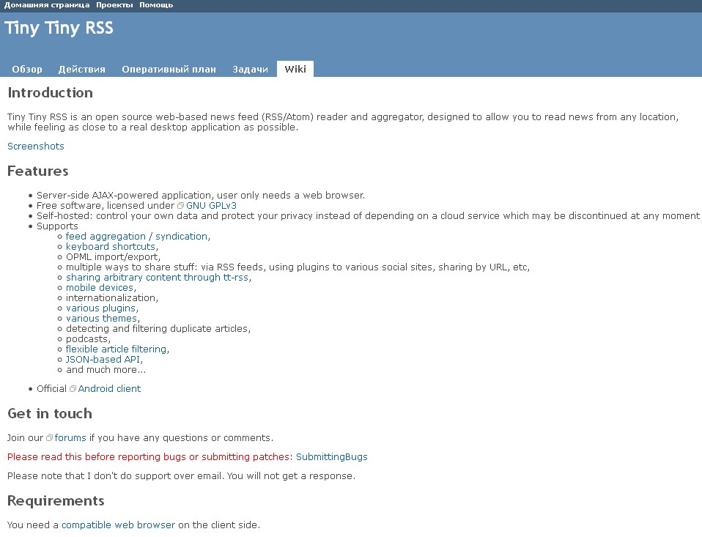Image resolution: width=702 pixels, height=537 pixels.
Task: Open the Помощь top menu item
Action: 156,5
